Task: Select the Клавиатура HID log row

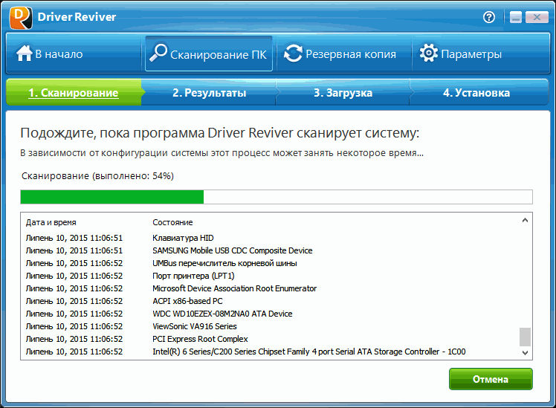Action: click(271, 238)
